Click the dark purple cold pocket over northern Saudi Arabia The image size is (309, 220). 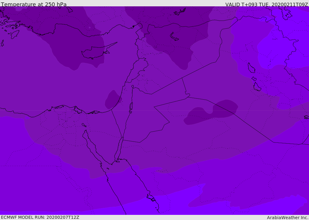coord(211,112)
